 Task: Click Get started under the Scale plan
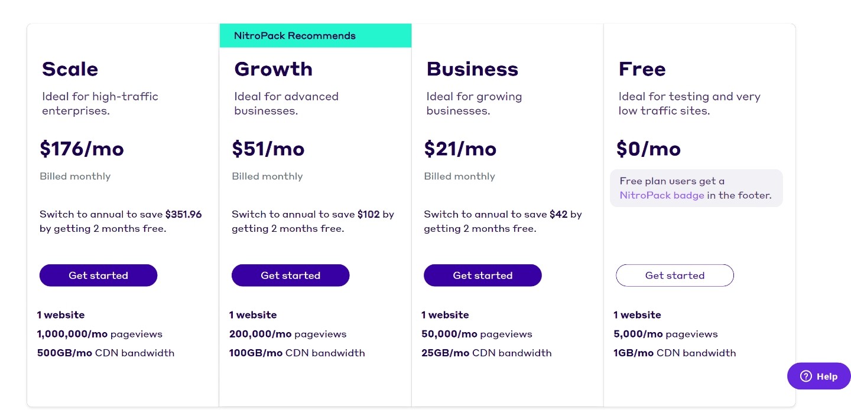tap(98, 275)
